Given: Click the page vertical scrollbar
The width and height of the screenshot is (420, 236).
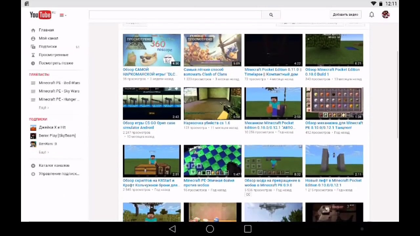Looking at the screenshot, I should click(397, 95).
